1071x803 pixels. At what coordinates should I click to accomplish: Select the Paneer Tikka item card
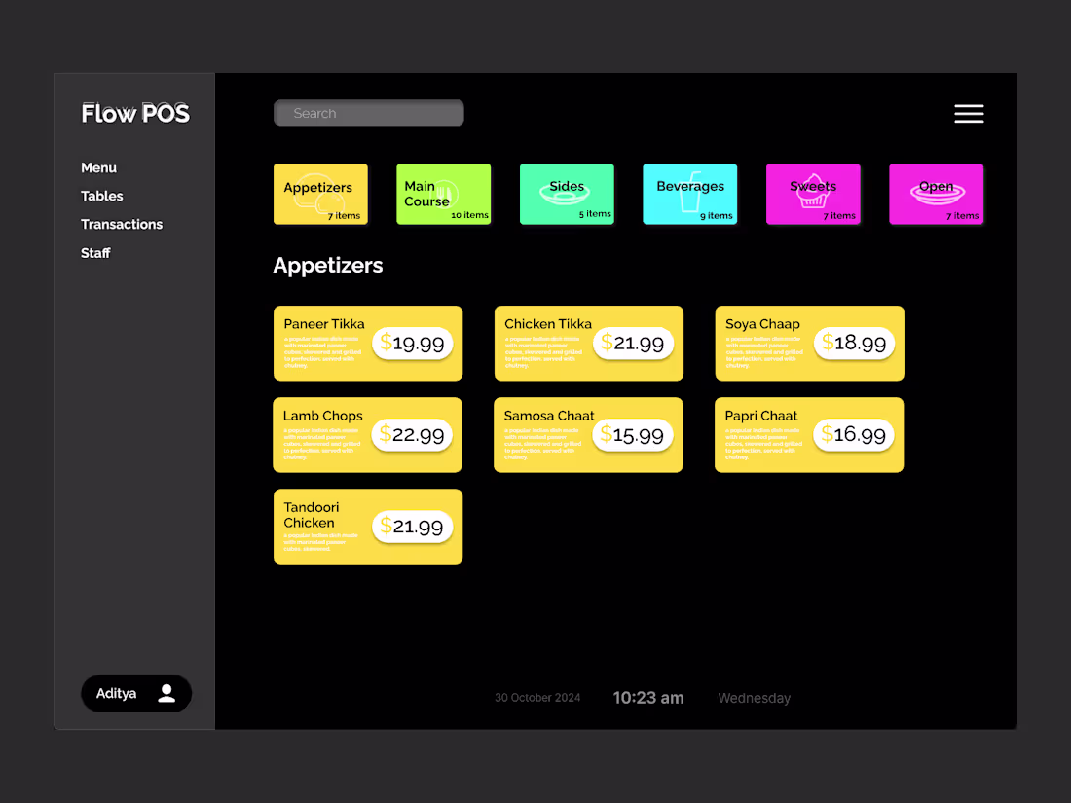click(x=367, y=343)
